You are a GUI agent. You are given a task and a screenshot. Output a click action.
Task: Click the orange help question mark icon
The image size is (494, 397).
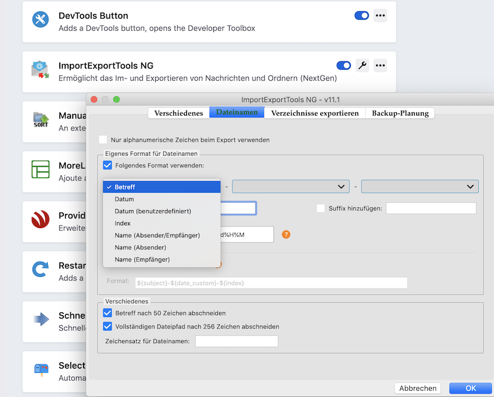(285, 234)
